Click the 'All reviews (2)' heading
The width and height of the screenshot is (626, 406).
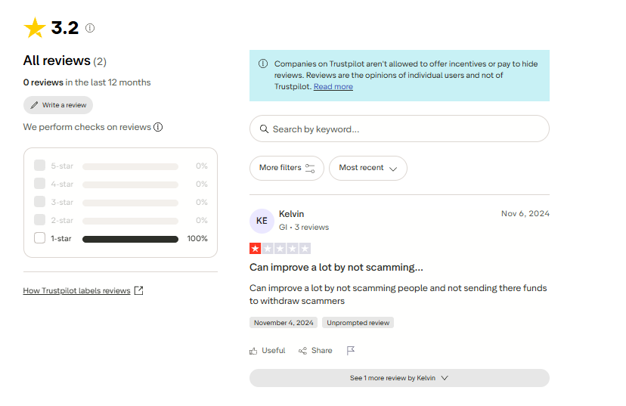tap(65, 60)
